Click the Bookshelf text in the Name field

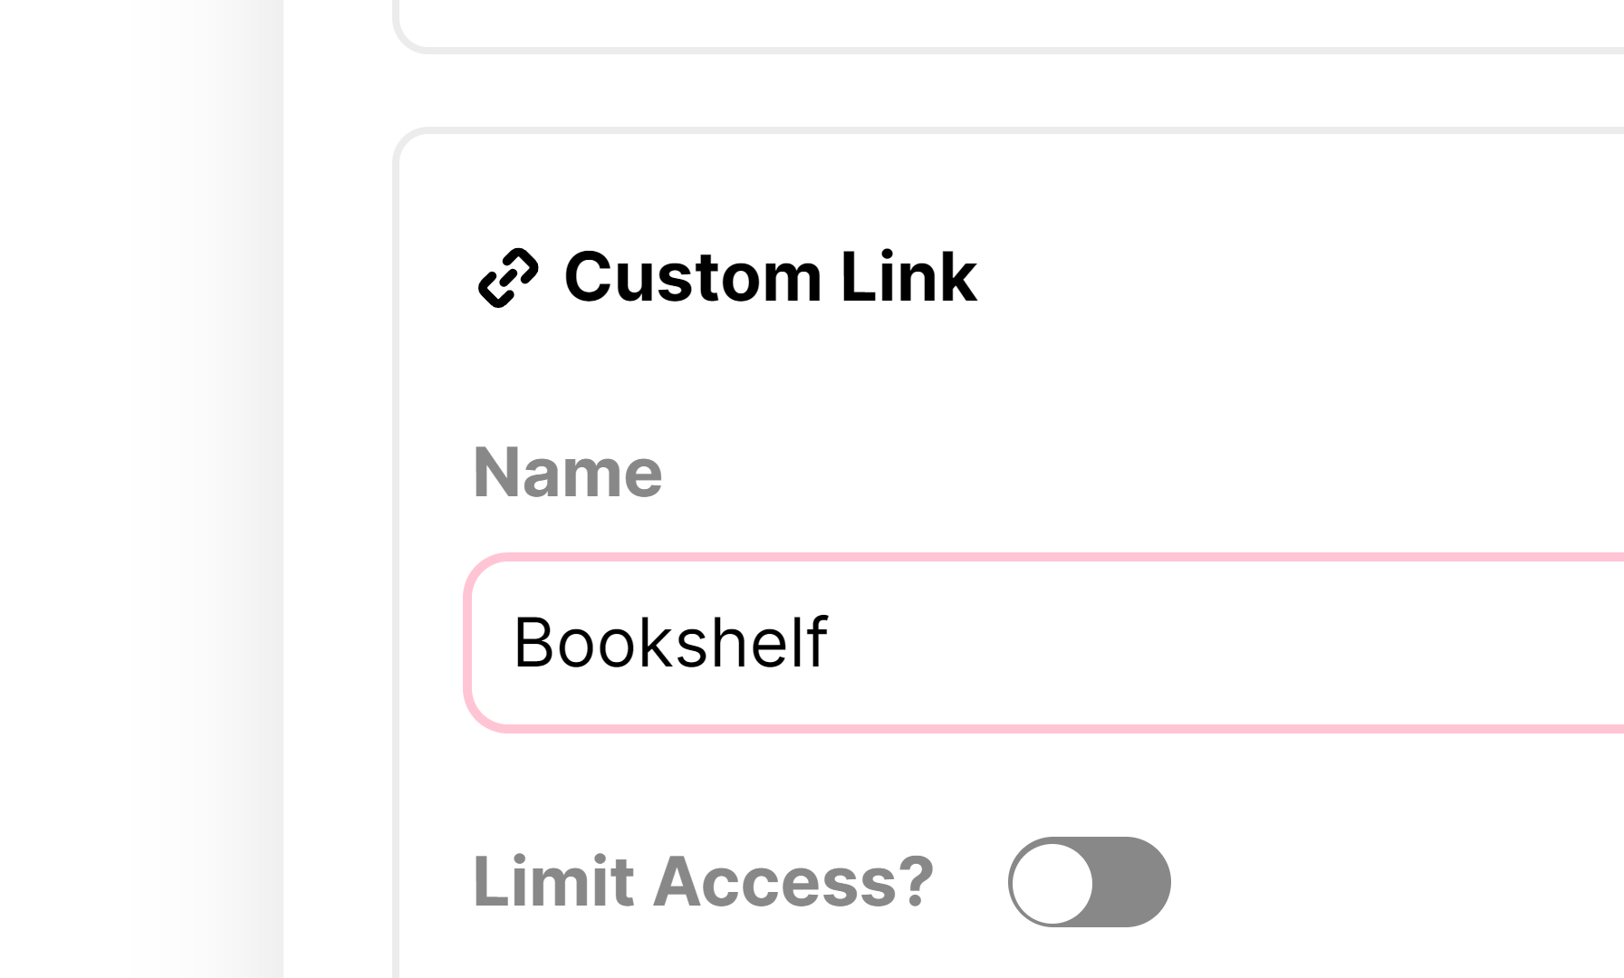pos(670,643)
